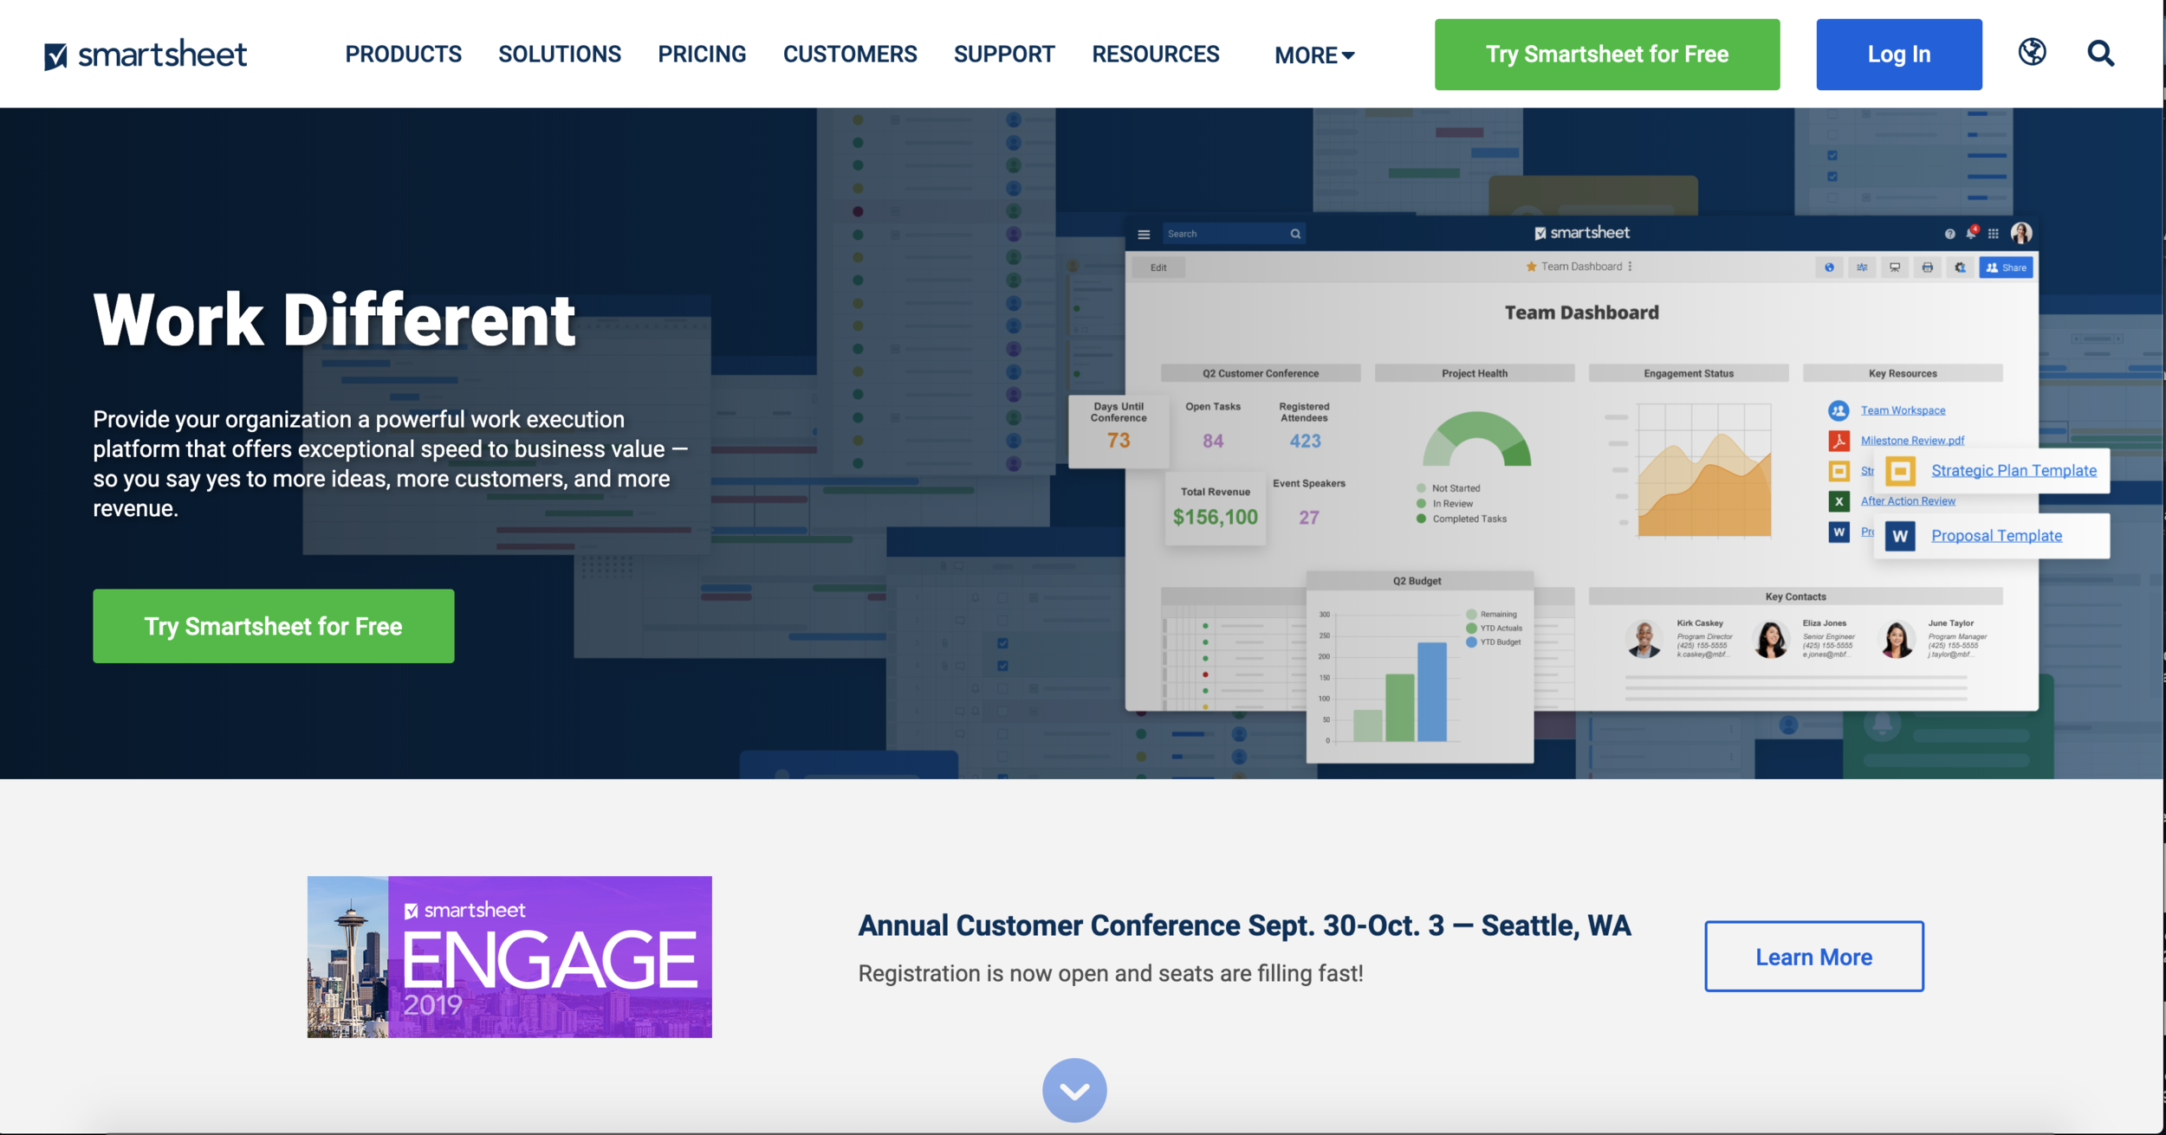Click Eliza Jones's contact photo
2166x1135 pixels.
click(x=1770, y=640)
